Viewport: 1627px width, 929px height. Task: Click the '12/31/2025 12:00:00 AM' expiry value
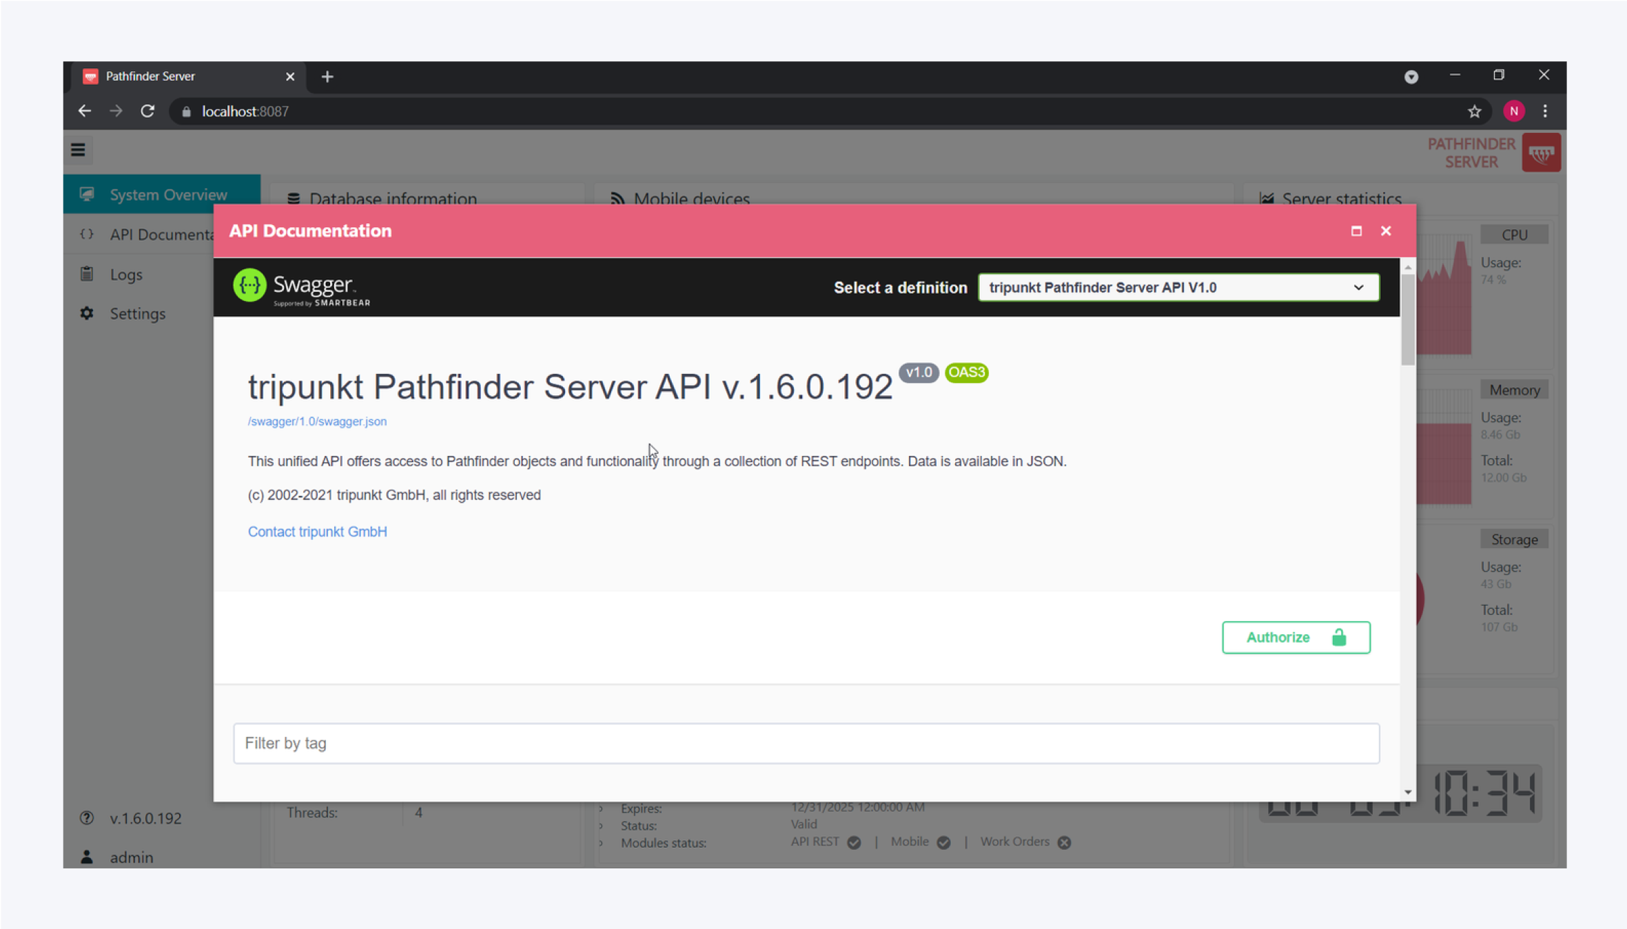(x=857, y=807)
